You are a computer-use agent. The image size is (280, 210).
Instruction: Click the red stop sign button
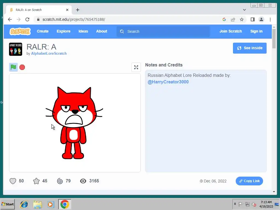click(22, 67)
